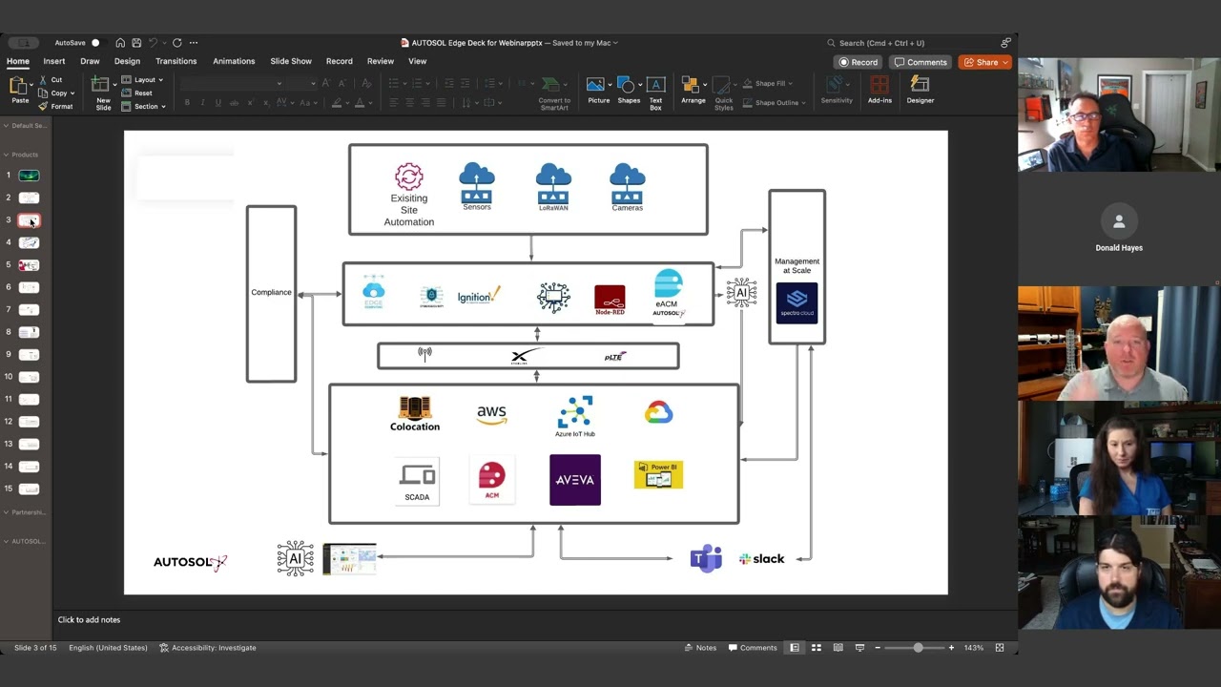Click the Cut scissors icon

coord(43,80)
